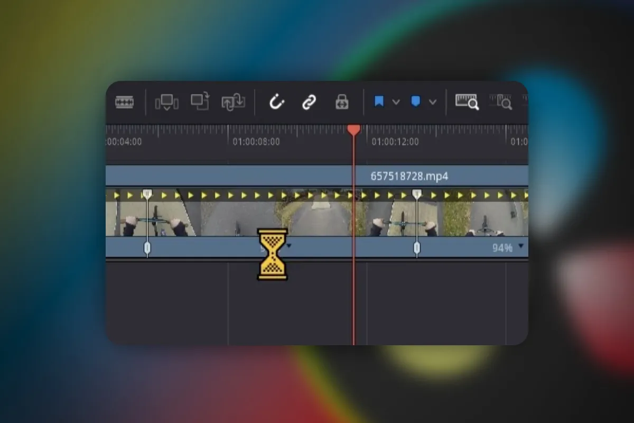Select the clip name 657518728.mp4

(x=409, y=176)
